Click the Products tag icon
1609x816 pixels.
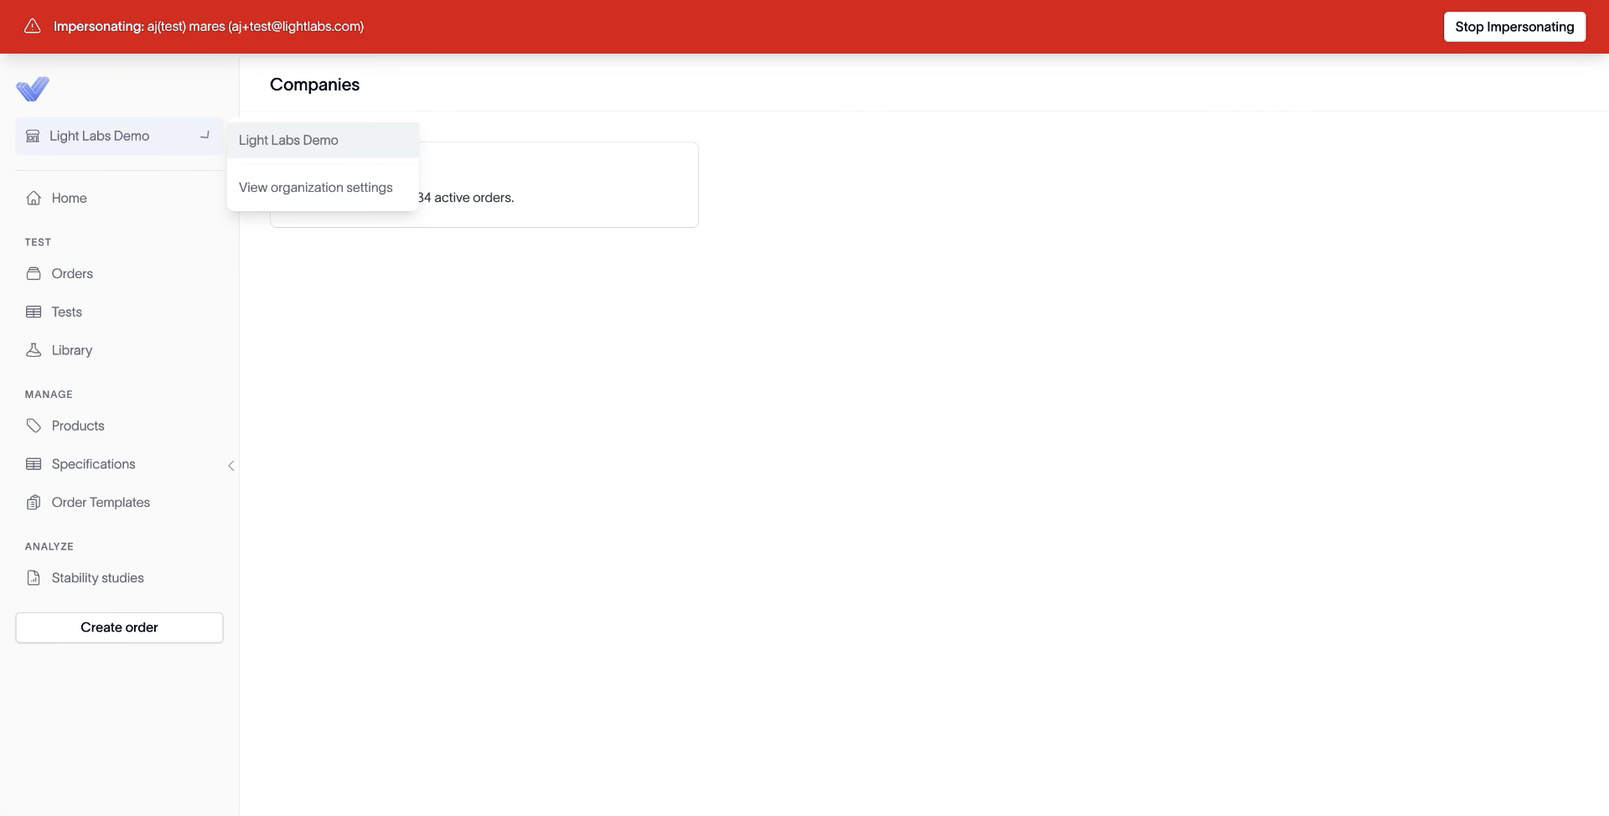click(34, 426)
